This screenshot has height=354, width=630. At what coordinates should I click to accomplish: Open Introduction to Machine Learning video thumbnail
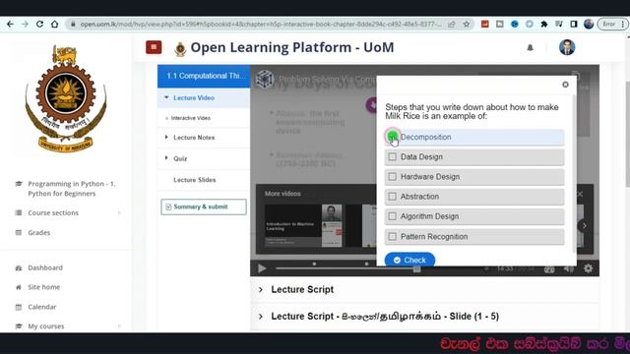[x=303, y=225]
